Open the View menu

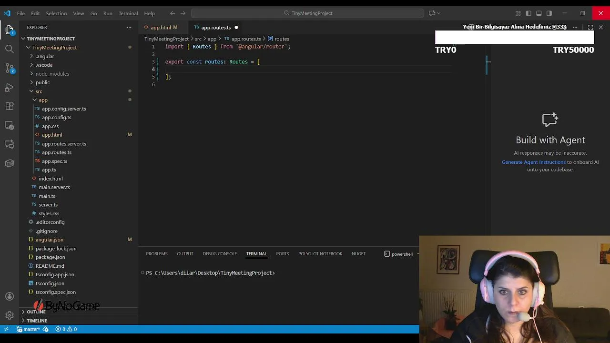tap(79, 13)
